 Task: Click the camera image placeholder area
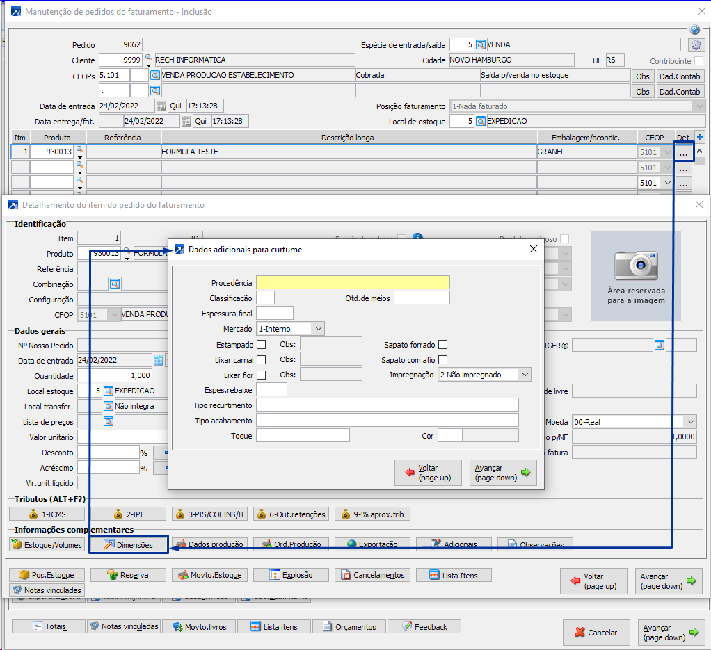[636, 275]
